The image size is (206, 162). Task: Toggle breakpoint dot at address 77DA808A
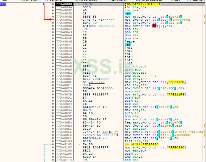(53, 7)
